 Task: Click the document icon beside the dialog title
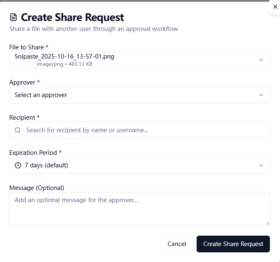pyautogui.click(x=14, y=18)
